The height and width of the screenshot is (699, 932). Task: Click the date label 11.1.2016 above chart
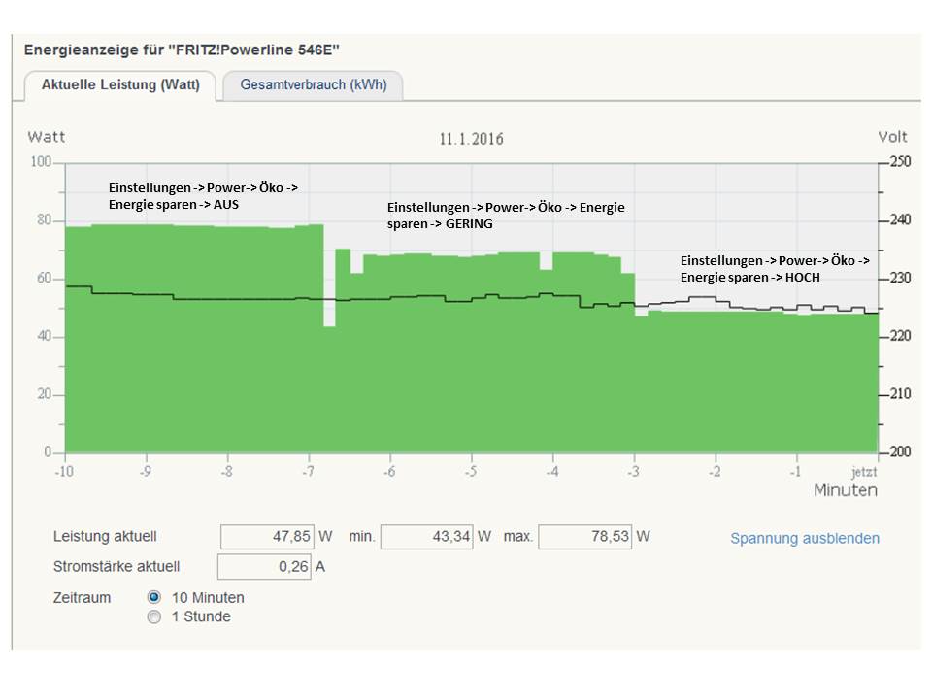tap(471, 139)
